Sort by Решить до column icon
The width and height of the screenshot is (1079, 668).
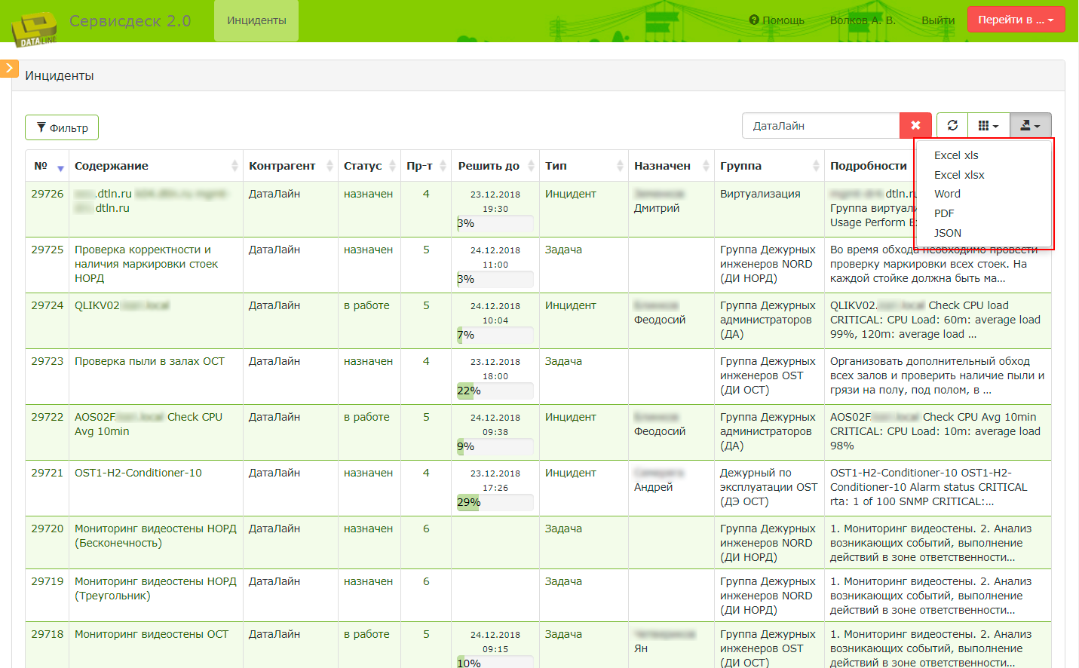click(531, 166)
